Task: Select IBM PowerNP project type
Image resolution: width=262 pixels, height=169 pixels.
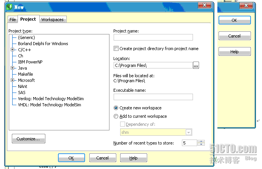Action: click(30, 62)
